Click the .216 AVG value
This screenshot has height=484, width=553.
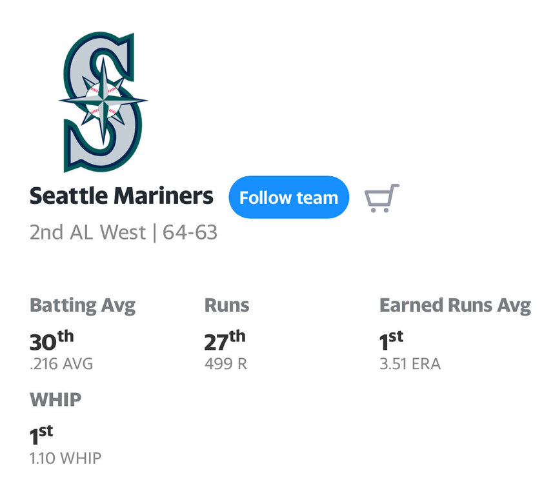tap(61, 364)
